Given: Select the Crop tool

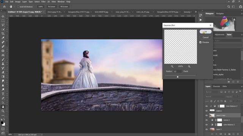Looking at the screenshot, I should tap(3, 34).
